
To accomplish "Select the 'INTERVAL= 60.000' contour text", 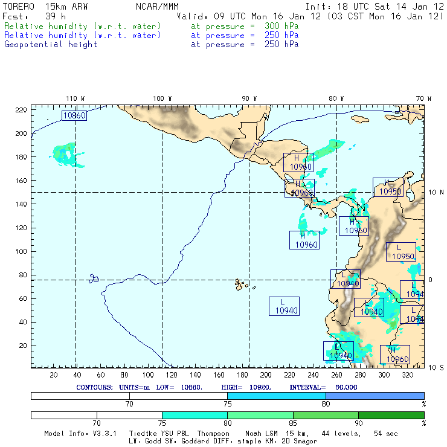I will pos(323,387).
